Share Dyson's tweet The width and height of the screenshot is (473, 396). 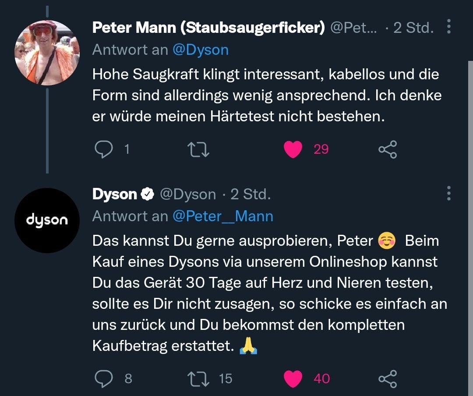click(387, 378)
